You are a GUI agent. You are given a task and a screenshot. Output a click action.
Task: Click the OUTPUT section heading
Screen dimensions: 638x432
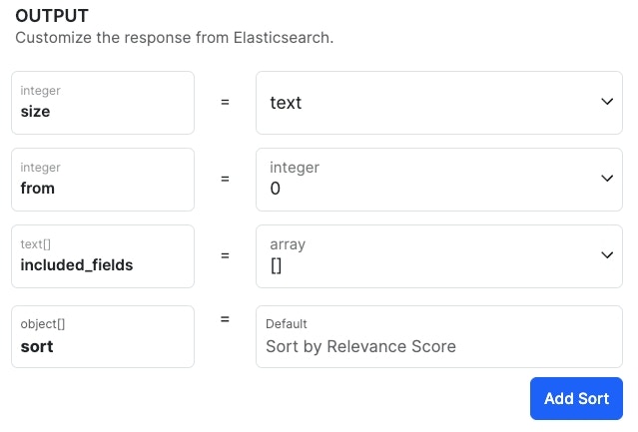click(x=52, y=17)
